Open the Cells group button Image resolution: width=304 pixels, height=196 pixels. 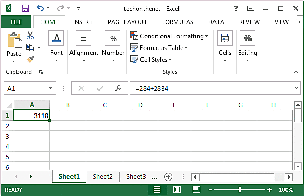pos(225,46)
